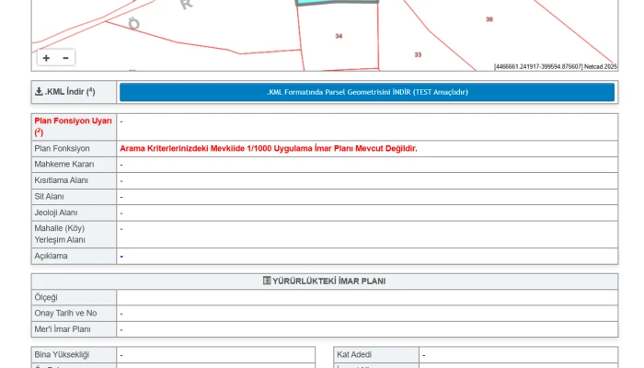Click the Onay Tarih ve No label

(x=65, y=314)
